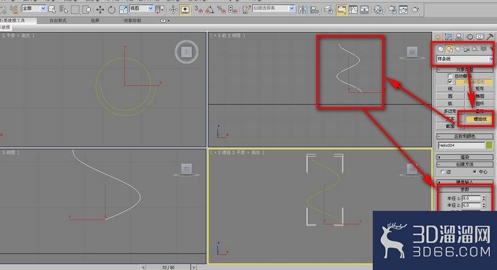Activate the Select and Scale tool
Screen dimensions: 497x270
(x=123, y=10)
